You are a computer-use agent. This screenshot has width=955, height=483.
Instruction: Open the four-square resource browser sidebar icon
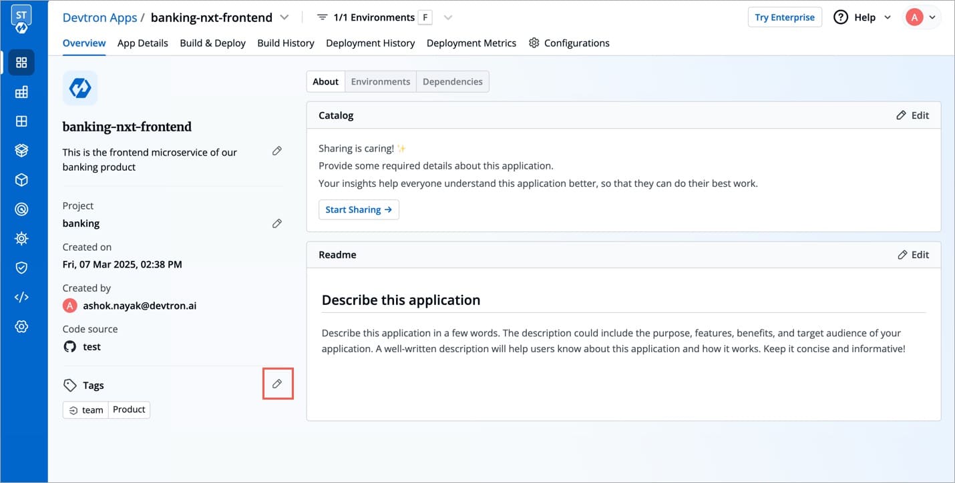[21, 121]
